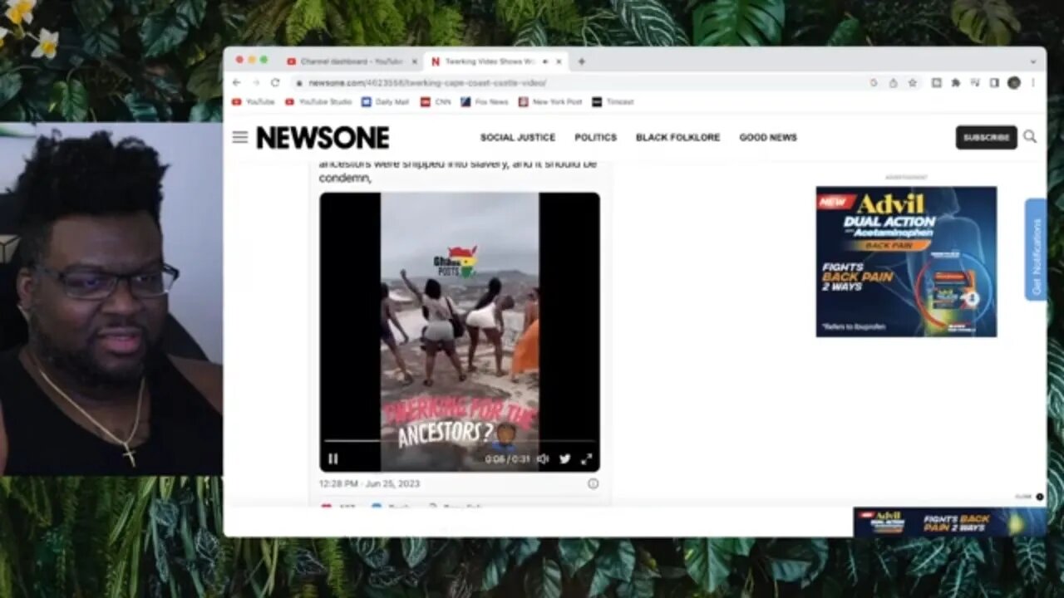Mute the embedded video volume

tap(543, 458)
